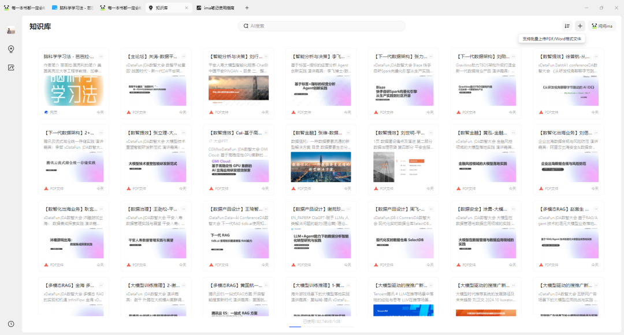Screen dimensions: 624x335
Task: Open more options on 【数智金融】黄泓 card
Action: tap(514, 133)
